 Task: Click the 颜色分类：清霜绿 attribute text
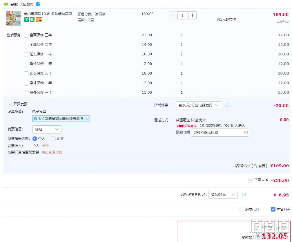click(91, 14)
